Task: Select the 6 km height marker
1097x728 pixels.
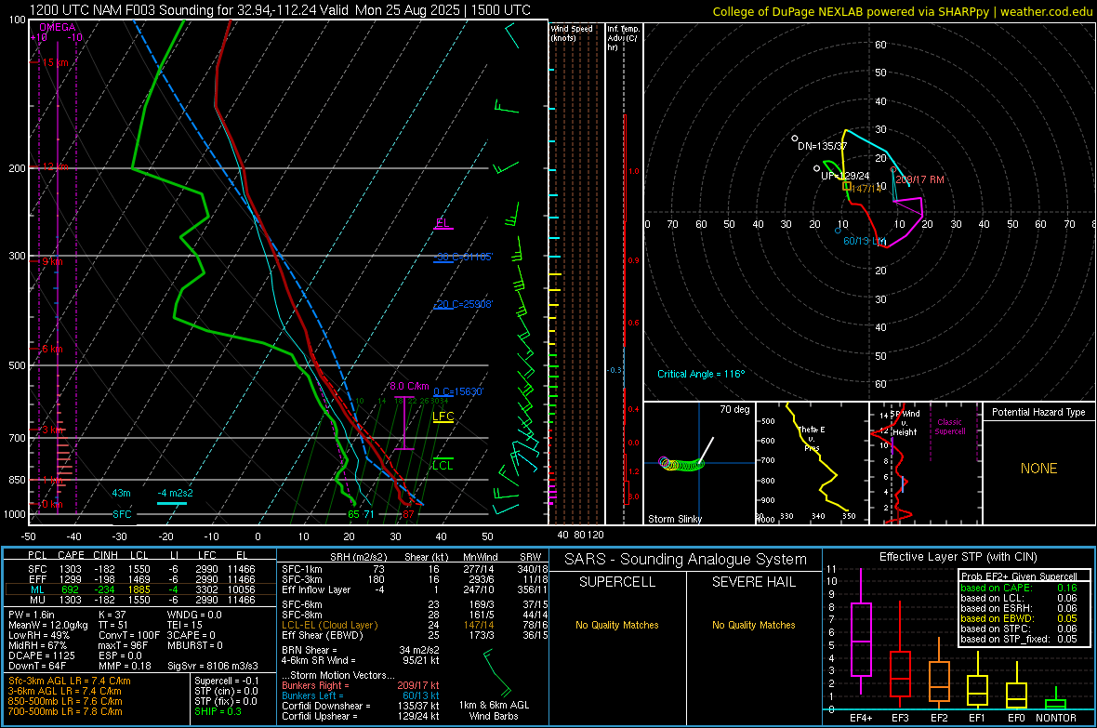Action: 52,349
